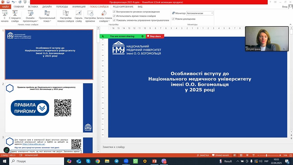Open Онлайн-презентация dropdown
This screenshot has width=293, height=165.
pos(30,16)
